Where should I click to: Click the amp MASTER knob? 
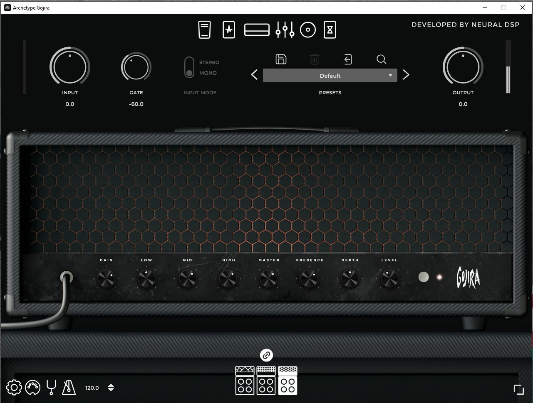(x=268, y=279)
